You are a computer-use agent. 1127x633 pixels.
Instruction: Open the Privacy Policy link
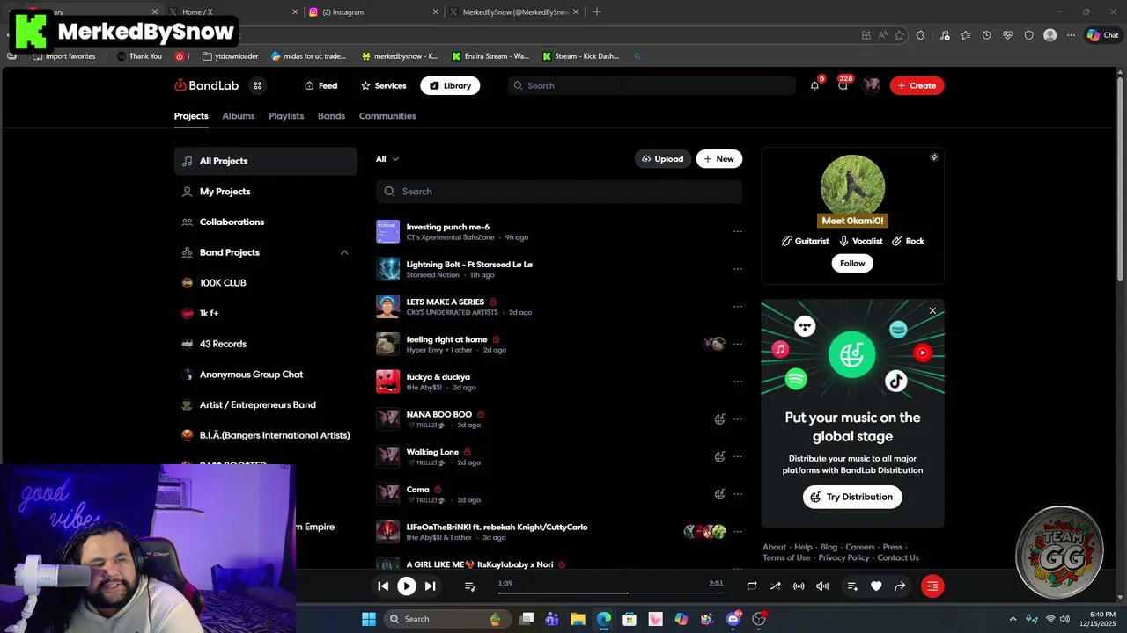(843, 557)
